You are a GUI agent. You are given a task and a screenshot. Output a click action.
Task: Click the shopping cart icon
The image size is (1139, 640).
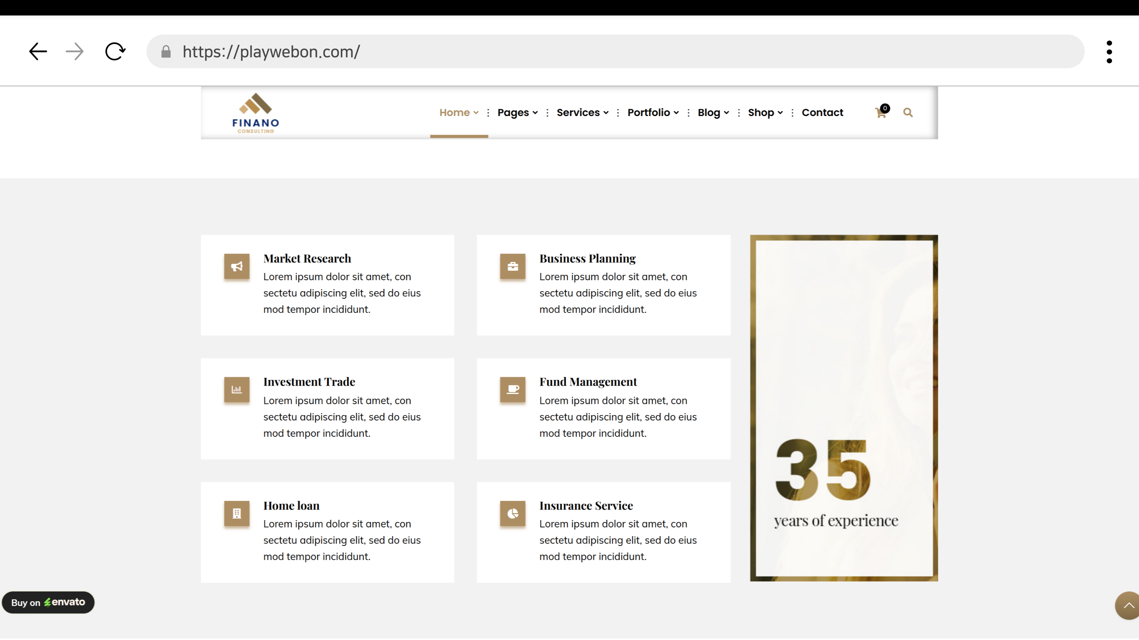pos(880,113)
